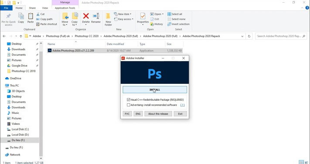Open the Application Tools tab
Viewport: 310px width, 164px height.
[x=65, y=8]
